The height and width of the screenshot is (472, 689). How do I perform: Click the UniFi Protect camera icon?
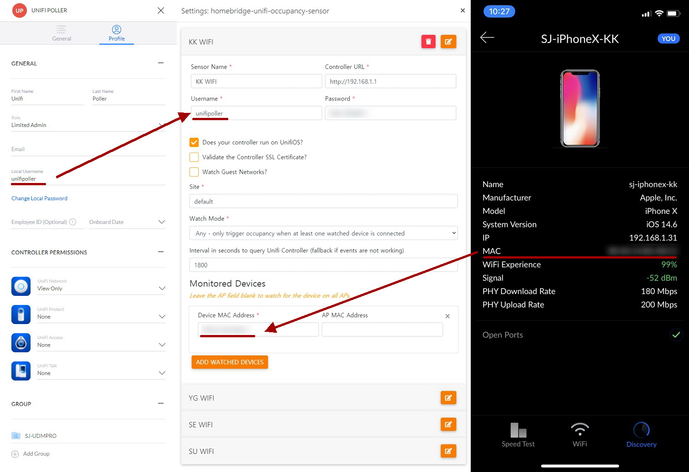click(x=21, y=315)
